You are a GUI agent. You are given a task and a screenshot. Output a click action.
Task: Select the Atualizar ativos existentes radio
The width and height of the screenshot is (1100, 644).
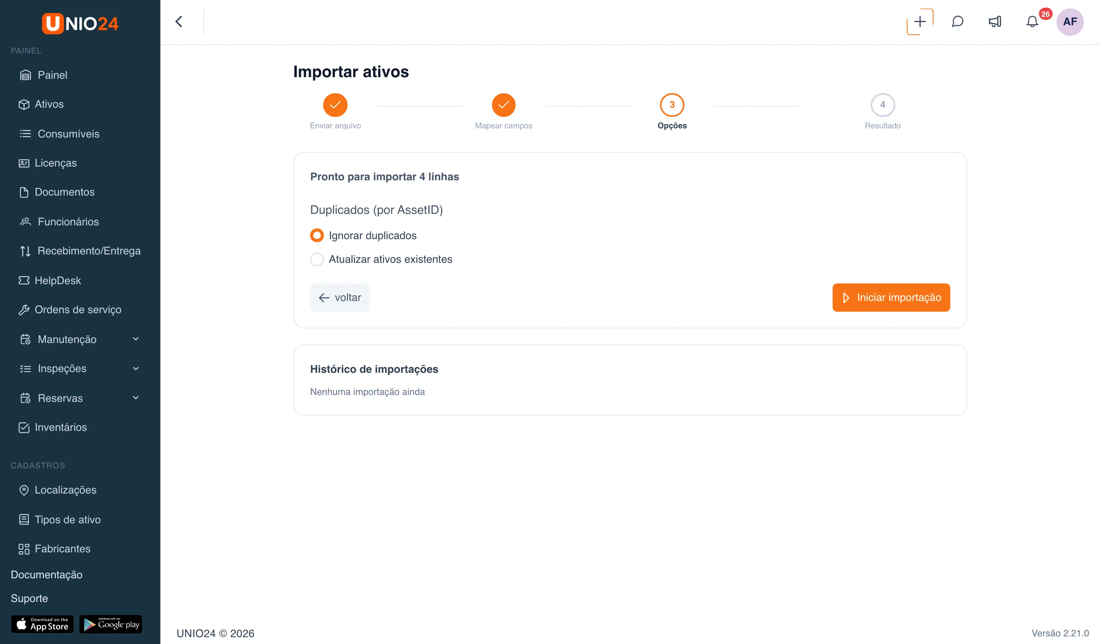(317, 259)
